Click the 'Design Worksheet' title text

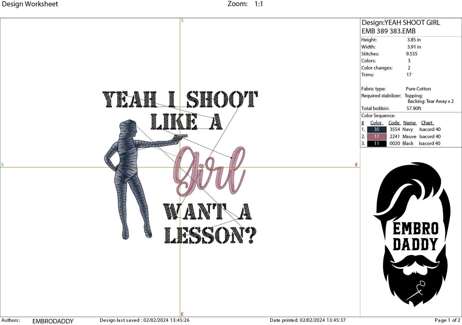30,4
